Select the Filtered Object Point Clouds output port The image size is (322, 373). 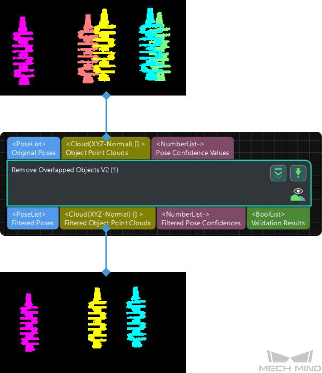107,219
